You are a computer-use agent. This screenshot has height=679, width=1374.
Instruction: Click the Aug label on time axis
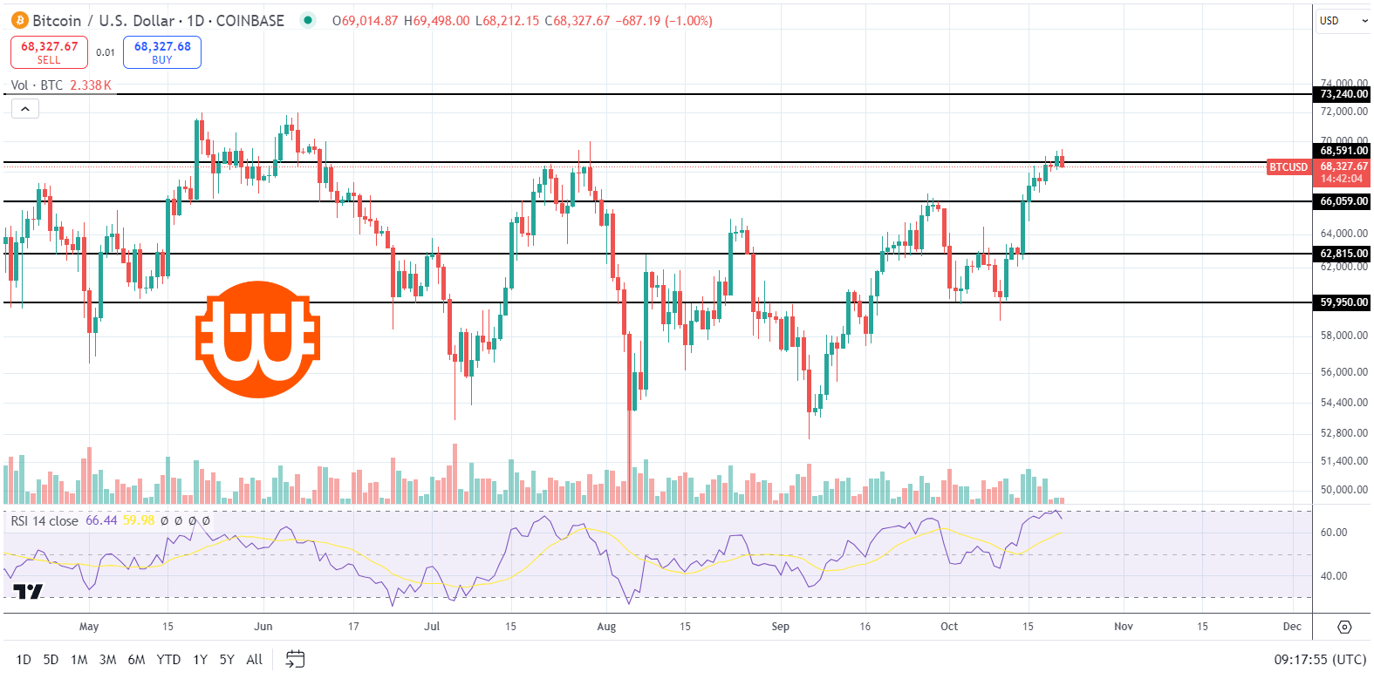[606, 627]
